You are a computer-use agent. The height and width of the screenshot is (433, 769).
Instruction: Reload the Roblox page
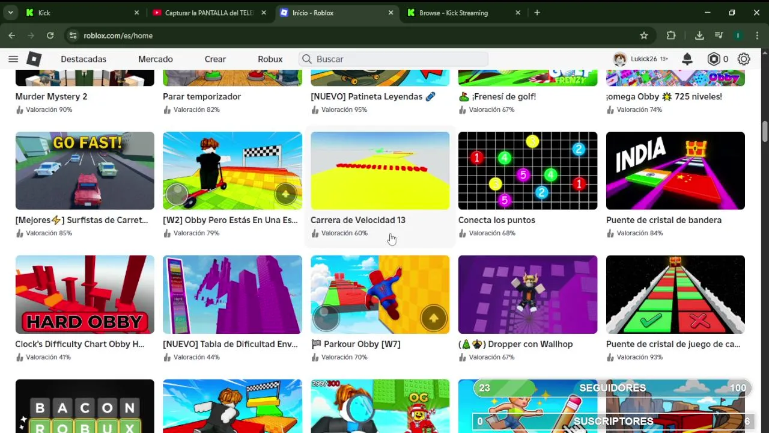point(50,35)
